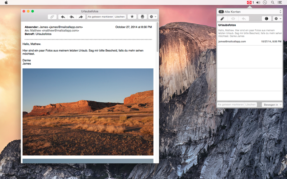287x179 pixels.
Task: Reply to the Urlaubsfotos email
Action: pyautogui.click(x=63, y=17)
